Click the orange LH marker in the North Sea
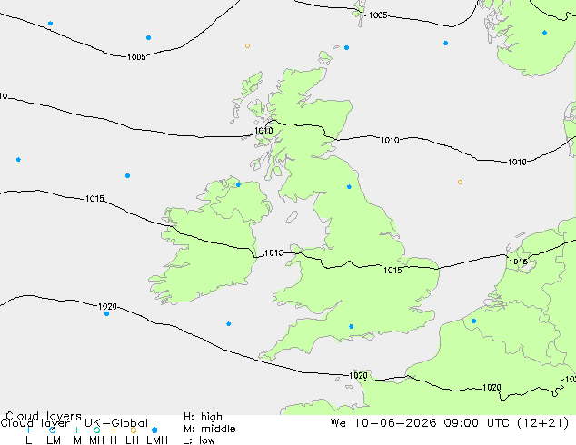This screenshot has height=445, width=576. 460,183
